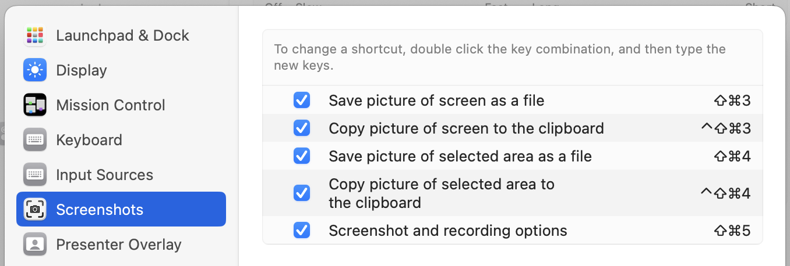The height and width of the screenshot is (266, 790).
Task: Switch to the Keyboard category label
Action: (89, 140)
